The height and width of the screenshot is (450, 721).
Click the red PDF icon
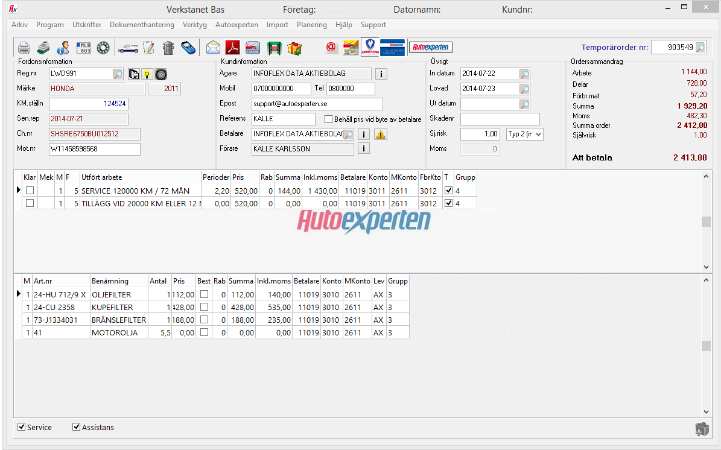[x=233, y=47]
